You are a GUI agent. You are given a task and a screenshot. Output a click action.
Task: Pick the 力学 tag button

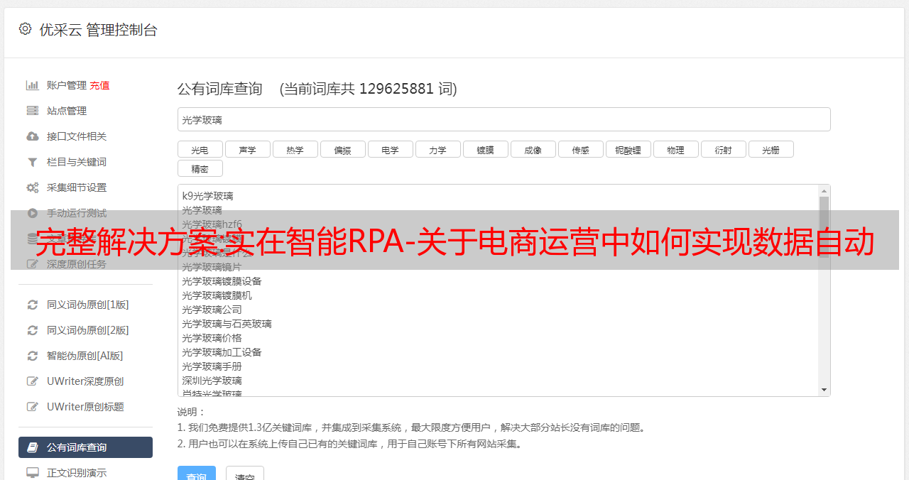pyautogui.click(x=438, y=149)
